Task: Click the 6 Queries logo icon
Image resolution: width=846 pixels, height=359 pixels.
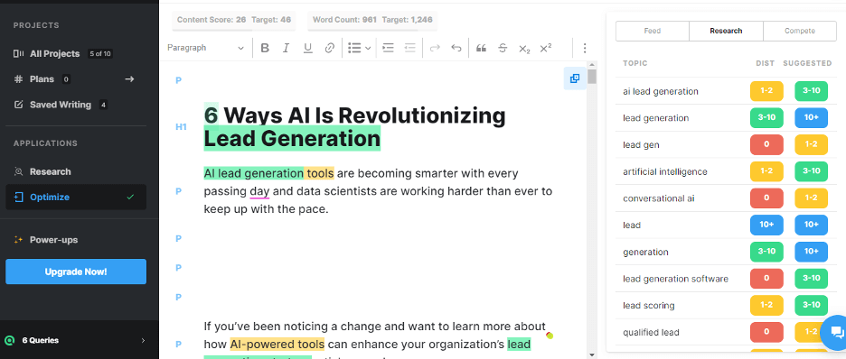Action: point(9,340)
